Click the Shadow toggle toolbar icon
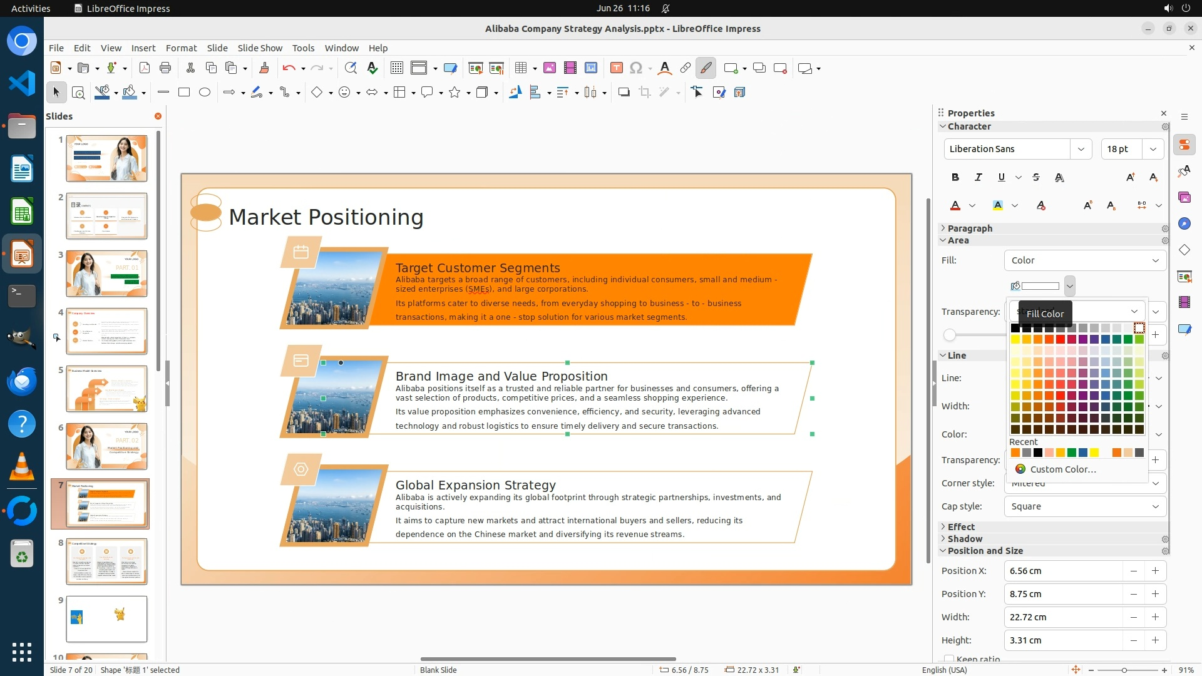The height and width of the screenshot is (676, 1202). 624,93
